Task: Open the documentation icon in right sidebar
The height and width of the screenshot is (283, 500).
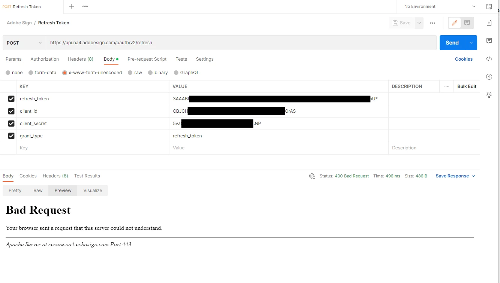Action: click(489, 23)
